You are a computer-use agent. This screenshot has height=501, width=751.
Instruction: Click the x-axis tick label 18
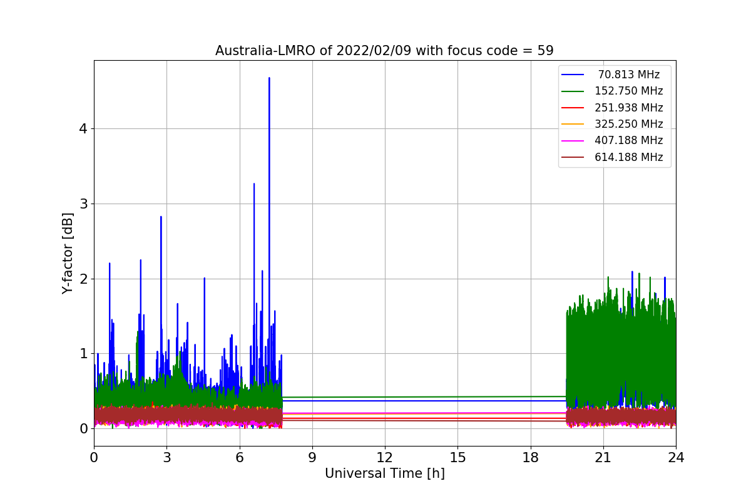pos(531,458)
